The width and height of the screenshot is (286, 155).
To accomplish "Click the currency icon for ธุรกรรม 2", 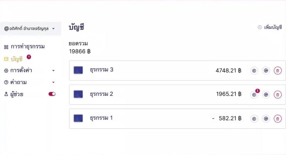I will tap(254, 95).
